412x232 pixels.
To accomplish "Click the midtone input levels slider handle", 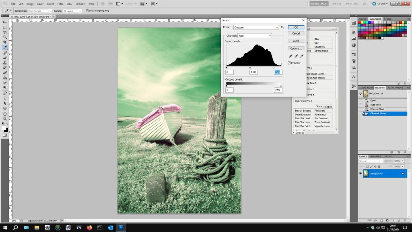I will coord(250,68).
